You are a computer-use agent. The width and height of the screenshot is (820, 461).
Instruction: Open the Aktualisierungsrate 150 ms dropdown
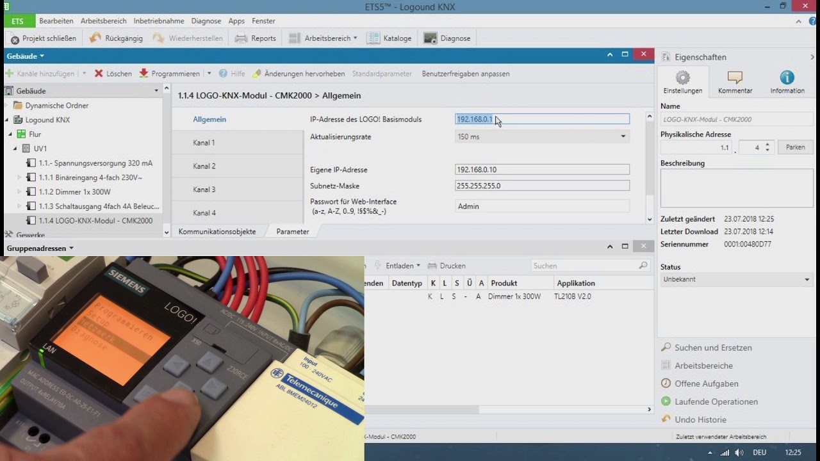pyautogui.click(x=542, y=136)
